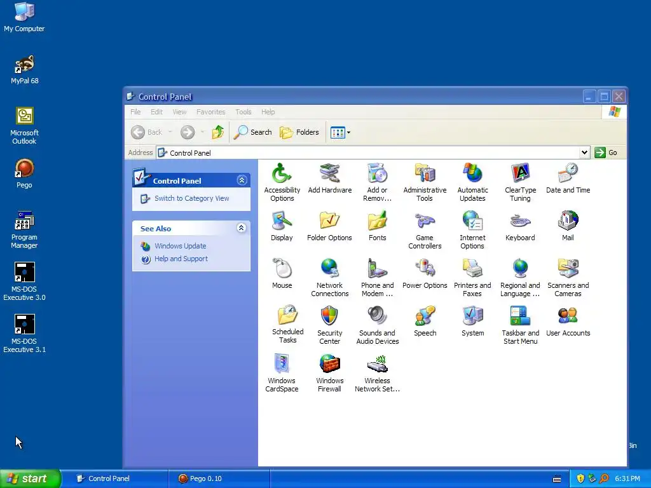
Task: Select My Computer desktop icon
Action: 25,17
